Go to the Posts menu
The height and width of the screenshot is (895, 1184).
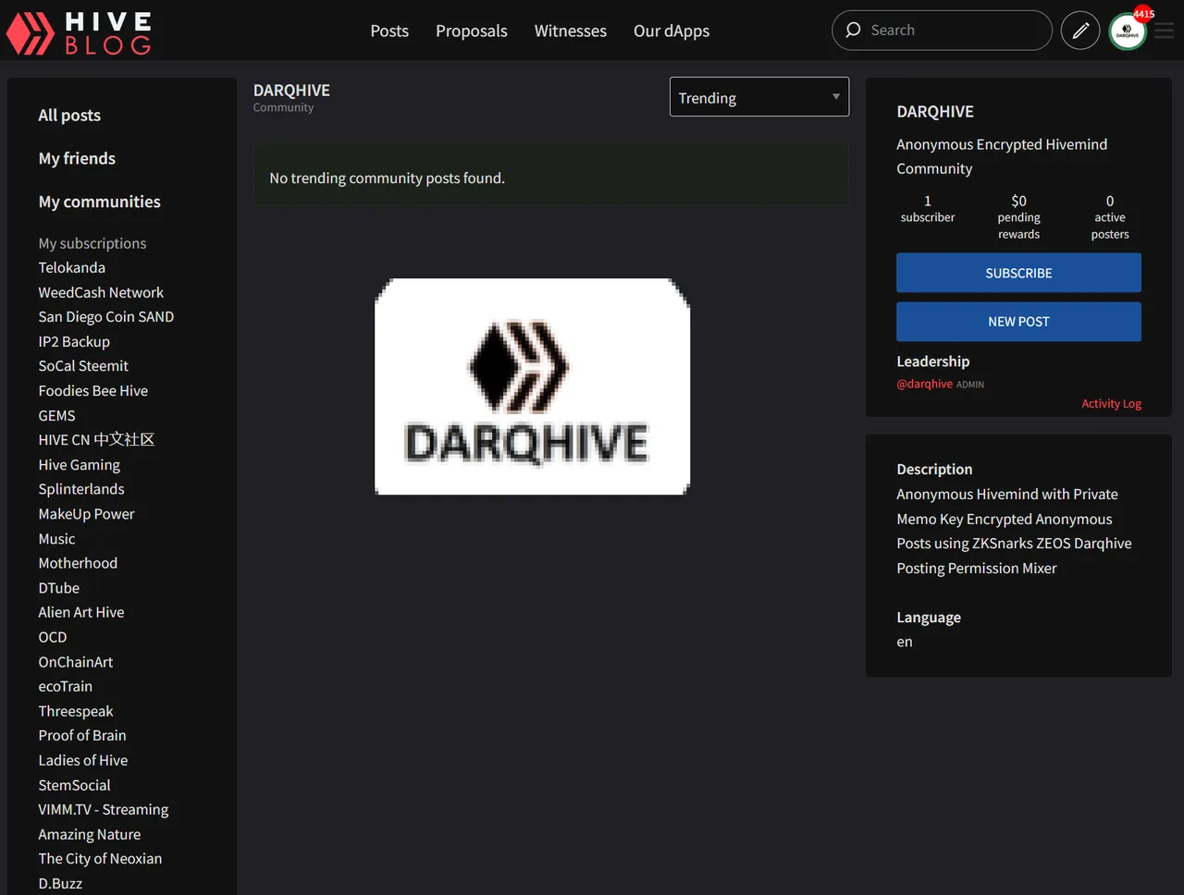[x=389, y=31]
